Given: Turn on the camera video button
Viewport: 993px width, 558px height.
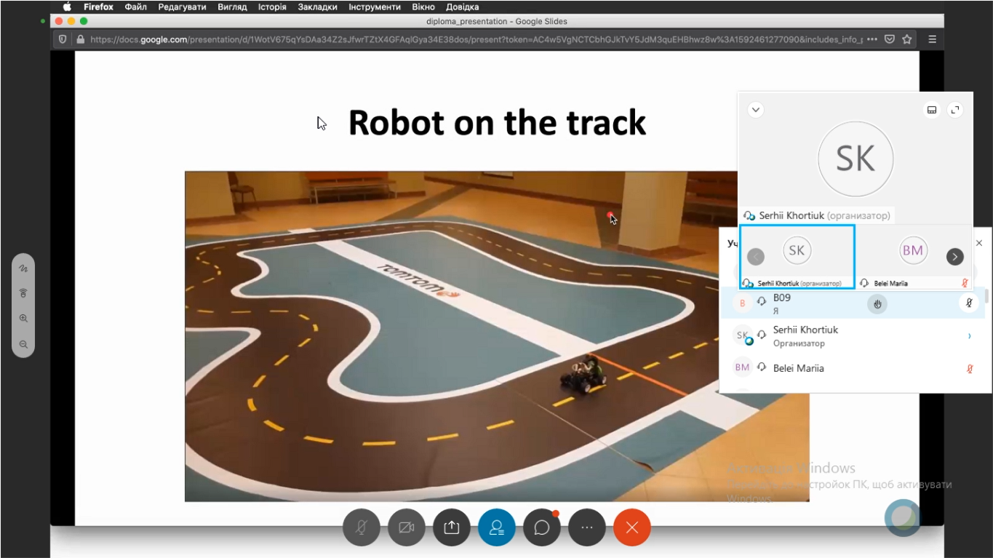Looking at the screenshot, I should pyautogui.click(x=406, y=527).
